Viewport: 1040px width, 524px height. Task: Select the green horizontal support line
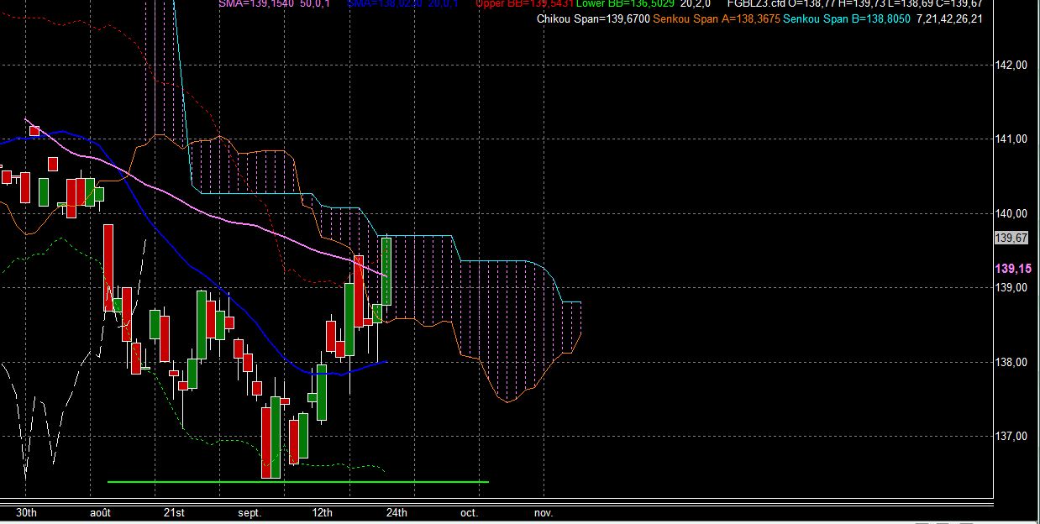coord(298,482)
